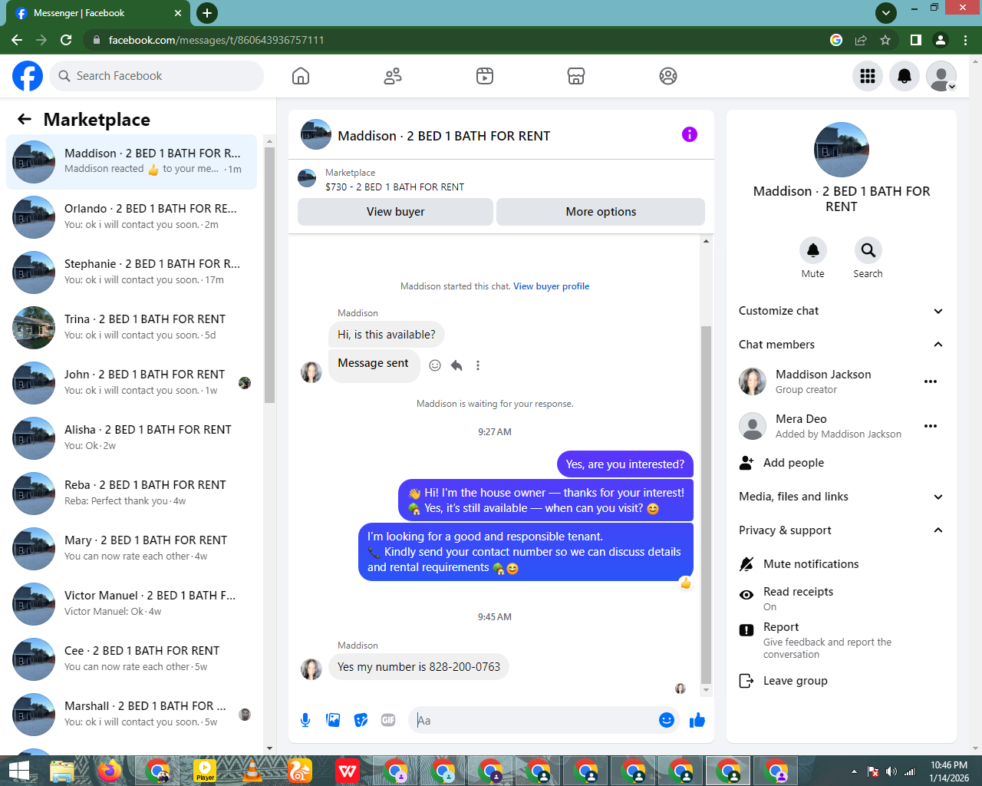Choose a GIF icon
Image resolution: width=982 pixels, height=786 pixels.
click(388, 720)
